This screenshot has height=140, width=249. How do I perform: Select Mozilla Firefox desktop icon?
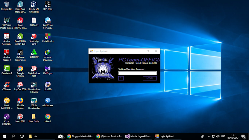click(x=20, y=103)
